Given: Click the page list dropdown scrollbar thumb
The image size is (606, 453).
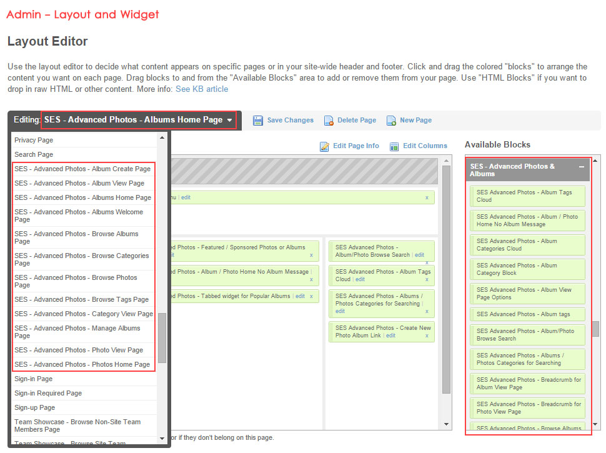Looking at the screenshot, I should (162, 337).
